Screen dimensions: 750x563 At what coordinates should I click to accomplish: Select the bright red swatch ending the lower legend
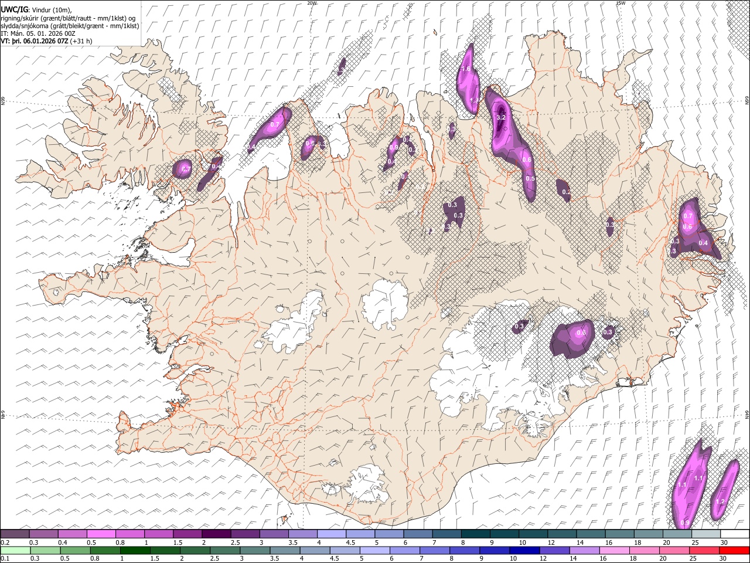click(x=735, y=551)
